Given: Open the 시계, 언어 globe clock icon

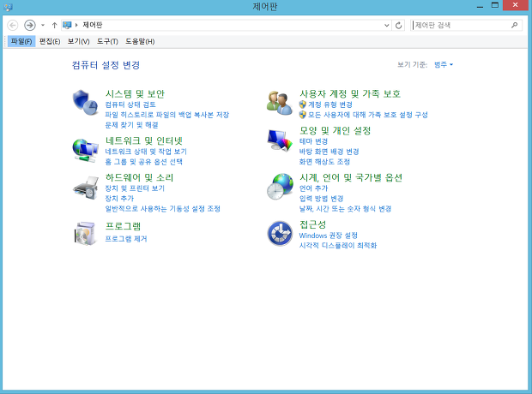Looking at the screenshot, I should [280, 187].
